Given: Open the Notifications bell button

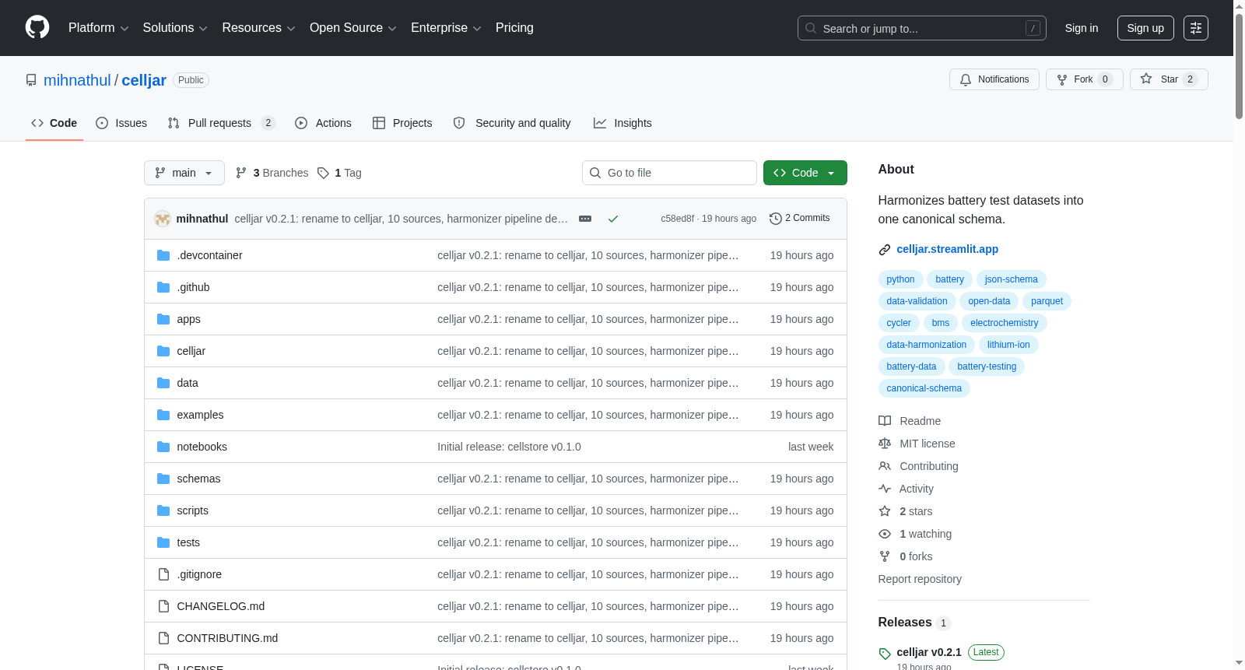Looking at the screenshot, I should 994,79.
